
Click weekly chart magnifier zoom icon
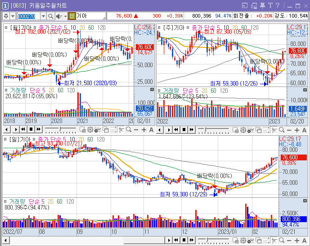tap(282, 130)
